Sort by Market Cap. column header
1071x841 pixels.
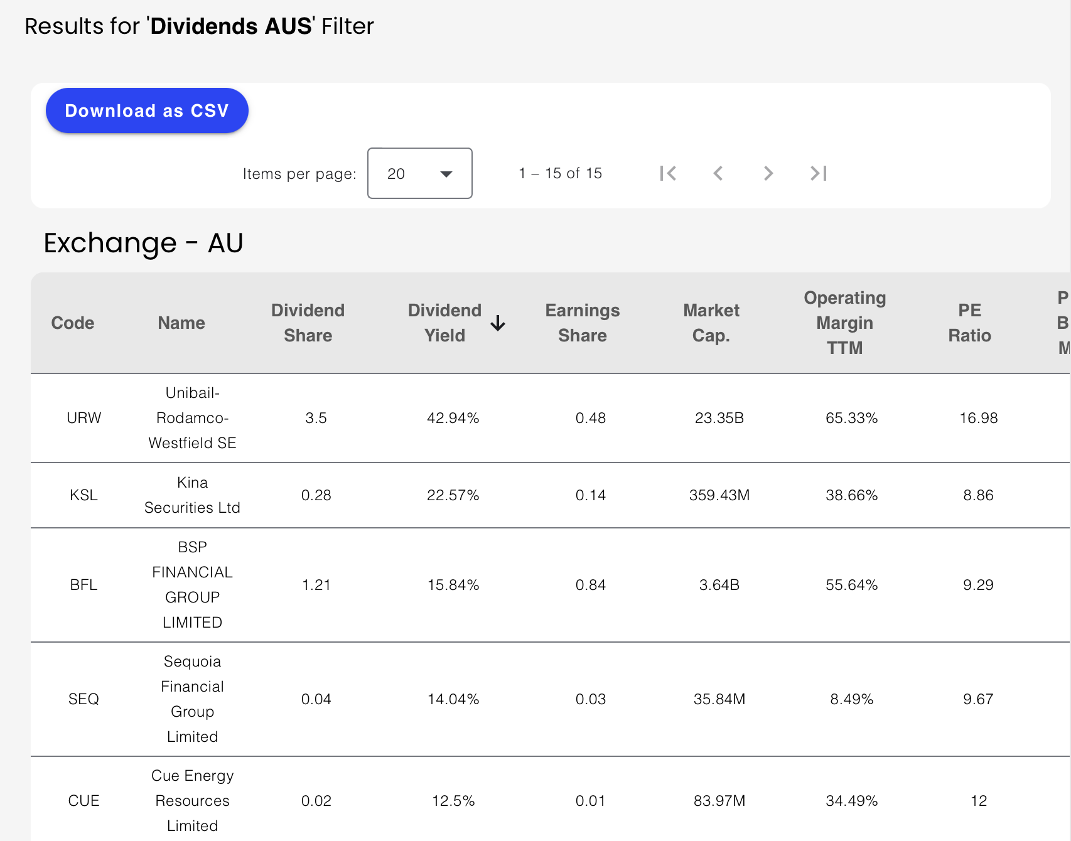pyautogui.click(x=711, y=323)
